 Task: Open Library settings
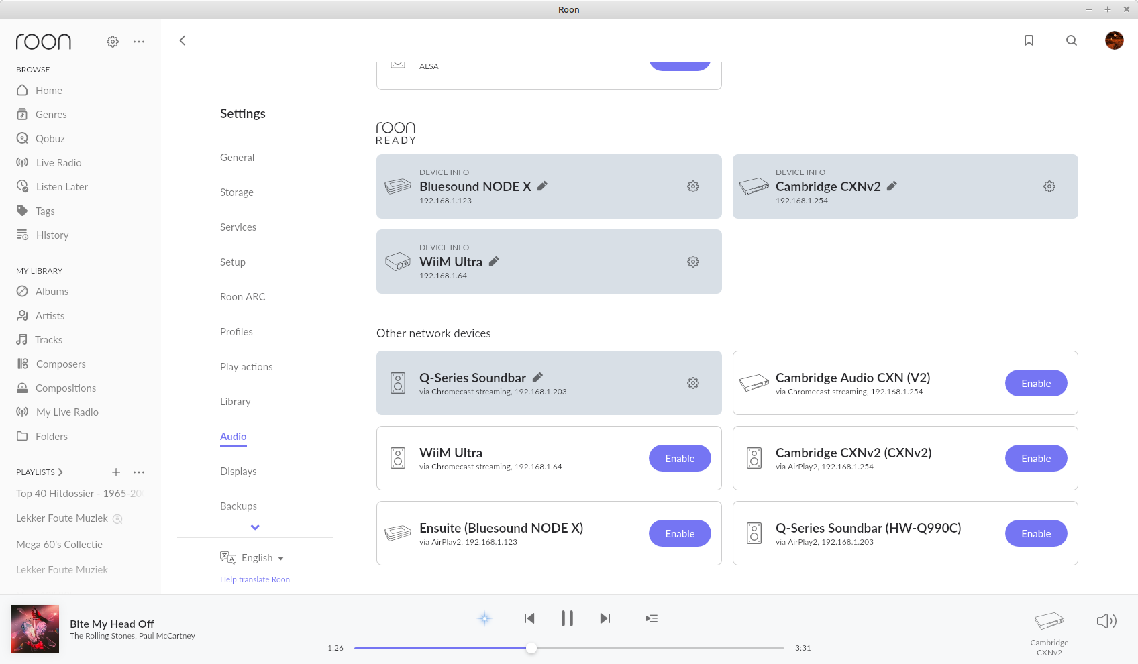click(x=236, y=402)
